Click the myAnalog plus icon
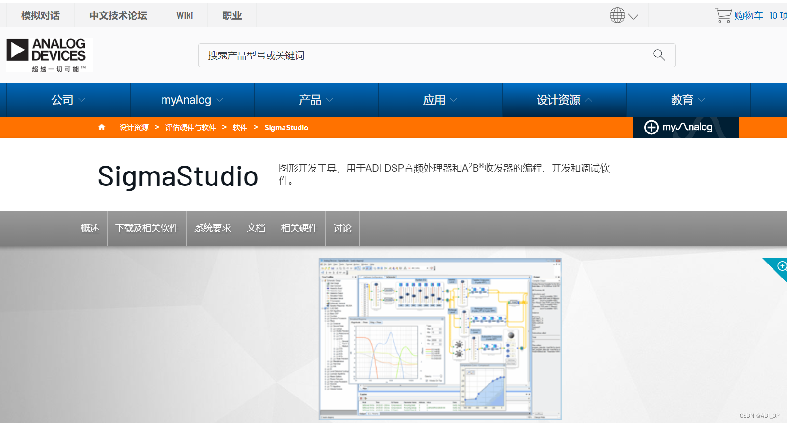This screenshot has height=423, width=787. point(651,127)
